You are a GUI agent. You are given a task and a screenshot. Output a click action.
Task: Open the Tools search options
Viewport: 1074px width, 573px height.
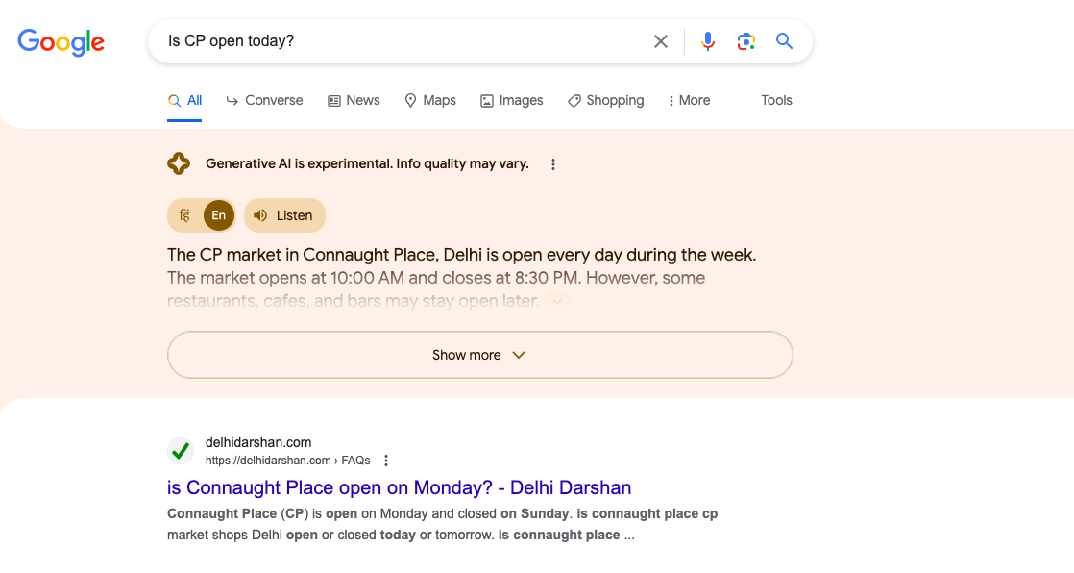click(776, 100)
